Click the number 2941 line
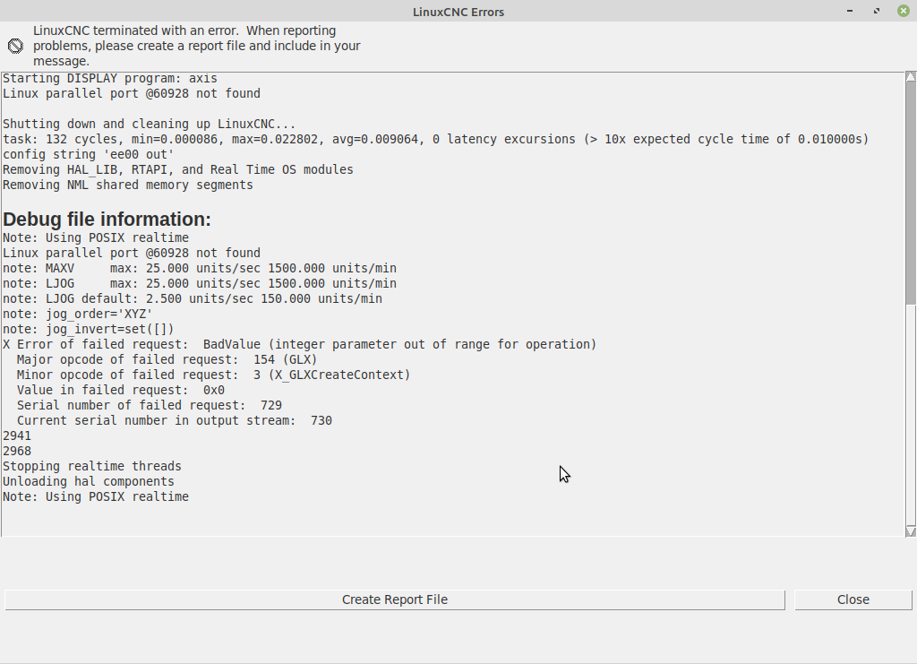Viewport: 917px width, 664px height. 17,435
